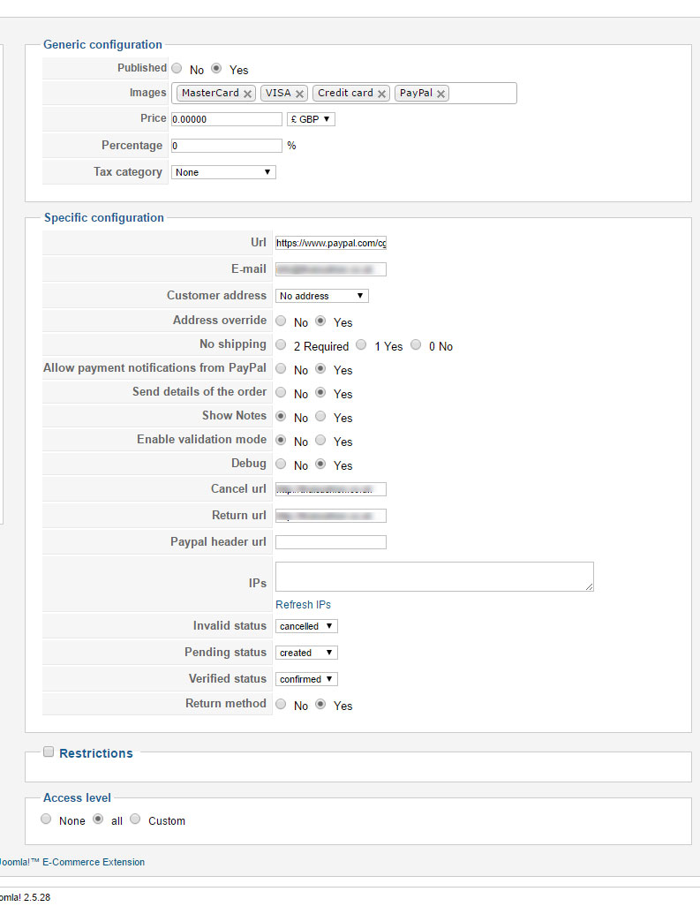Set Published to No

[177, 68]
